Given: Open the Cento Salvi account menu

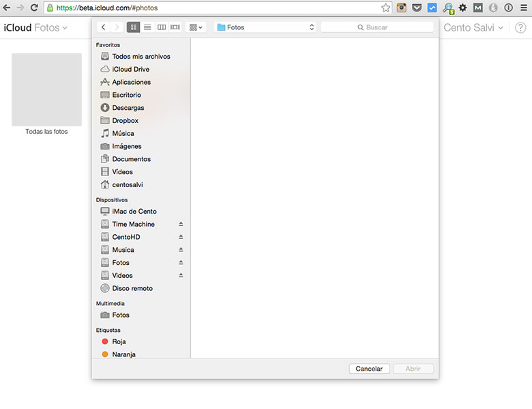Looking at the screenshot, I should [x=473, y=27].
